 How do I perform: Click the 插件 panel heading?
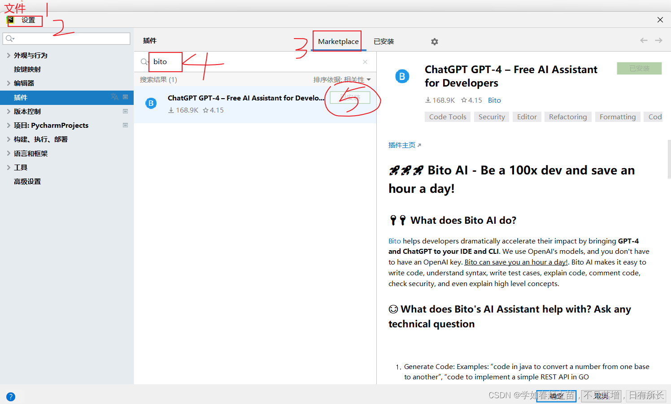(x=150, y=40)
